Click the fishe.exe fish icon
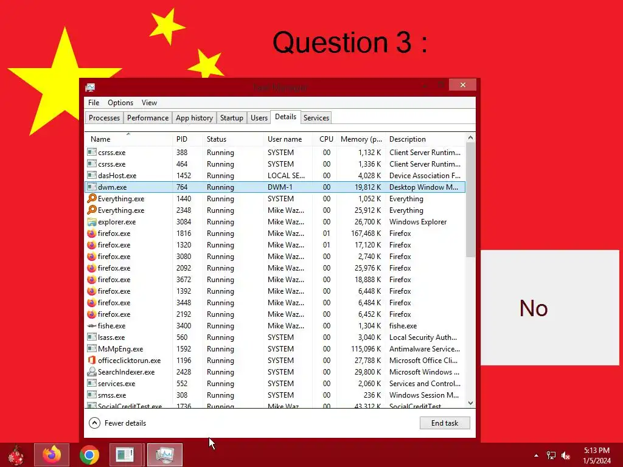 tap(92, 326)
